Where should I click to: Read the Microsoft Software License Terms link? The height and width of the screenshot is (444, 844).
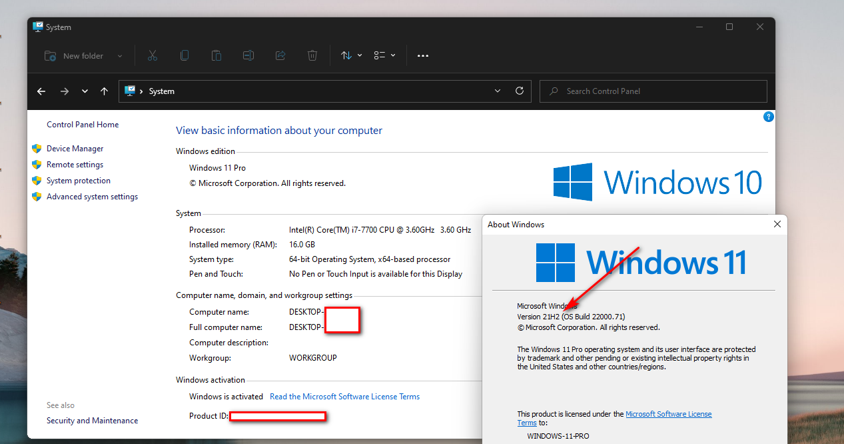(344, 397)
